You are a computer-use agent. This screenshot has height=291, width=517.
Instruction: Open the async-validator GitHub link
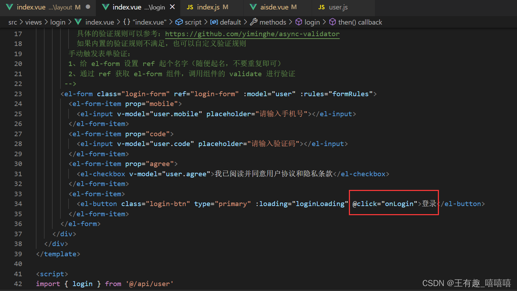point(253,34)
